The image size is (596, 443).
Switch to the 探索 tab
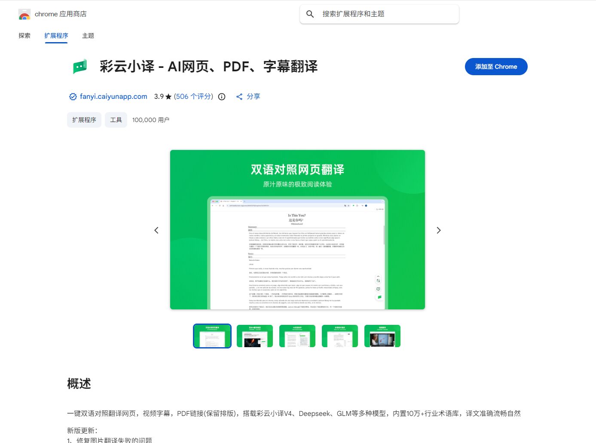point(24,36)
